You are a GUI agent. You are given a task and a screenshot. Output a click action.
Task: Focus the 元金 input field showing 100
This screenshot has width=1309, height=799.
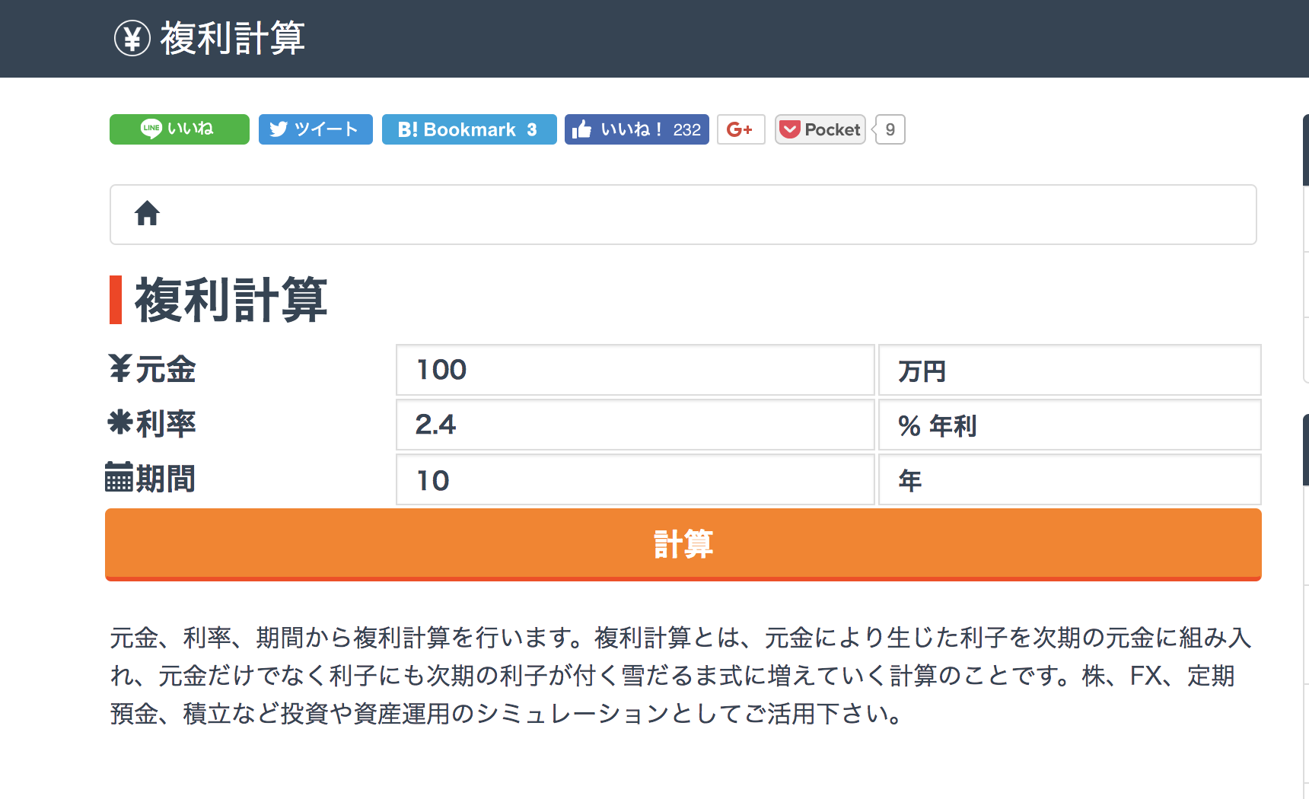pos(635,370)
